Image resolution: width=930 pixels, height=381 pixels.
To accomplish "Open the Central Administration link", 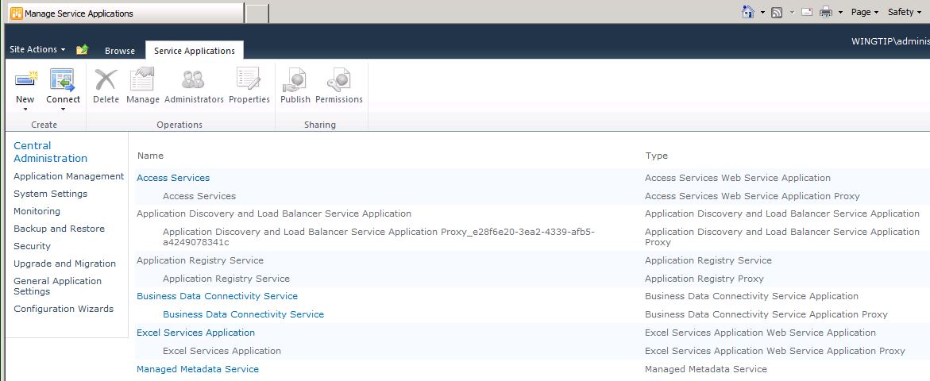I will click(x=50, y=152).
